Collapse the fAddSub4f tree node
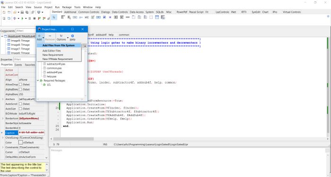331x177 pixels. [x=2, y=36]
